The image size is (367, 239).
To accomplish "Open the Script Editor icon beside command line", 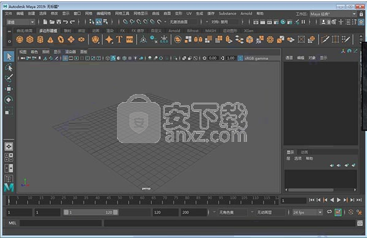I will pos(360,223).
